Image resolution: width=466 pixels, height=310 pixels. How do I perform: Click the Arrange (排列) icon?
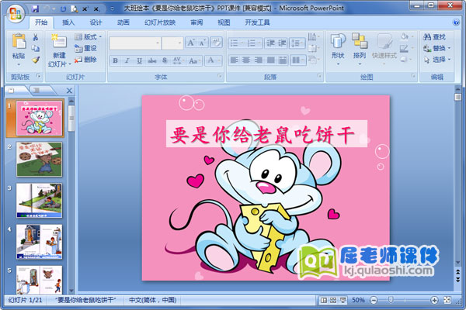[360, 45]
